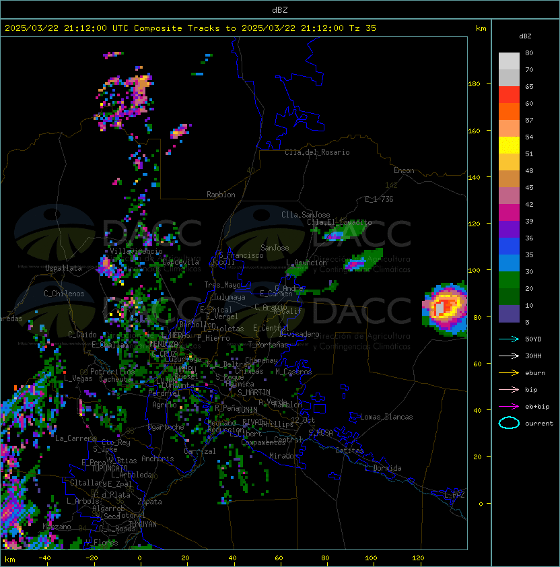Click the '30HM' legend label
The width and height of the screenshot is (560, 567).
pos(533,356)
